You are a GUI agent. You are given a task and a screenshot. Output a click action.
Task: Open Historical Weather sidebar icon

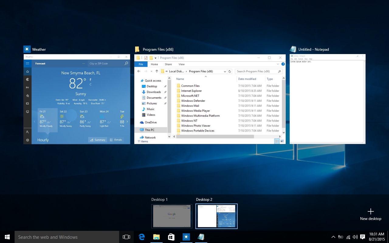click(27, 87)
